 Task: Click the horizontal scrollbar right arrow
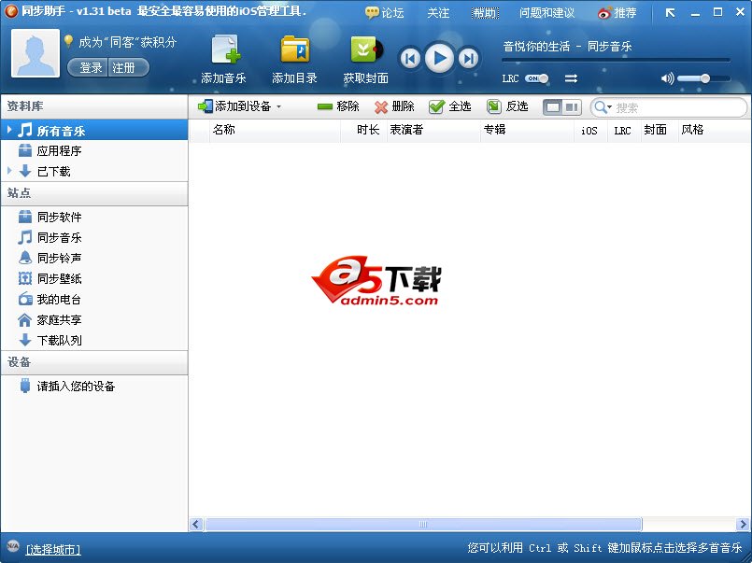pos(743,524)
